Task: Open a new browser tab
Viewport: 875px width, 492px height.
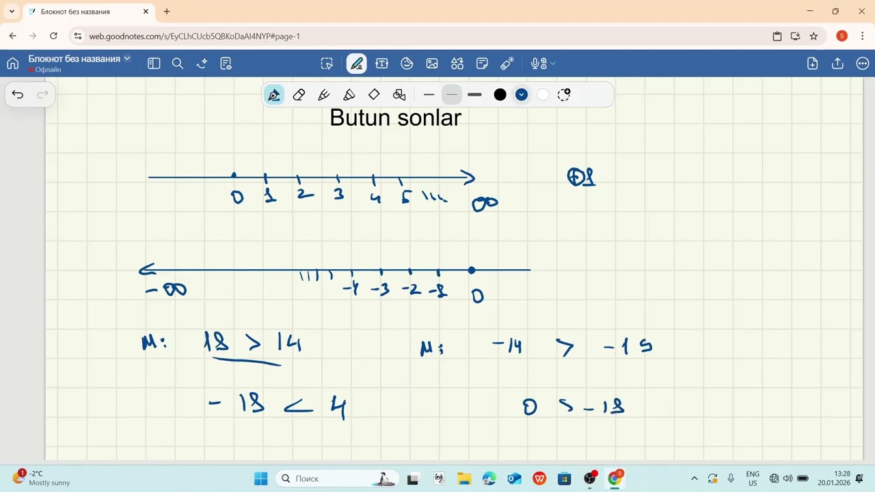Action: 167,12
